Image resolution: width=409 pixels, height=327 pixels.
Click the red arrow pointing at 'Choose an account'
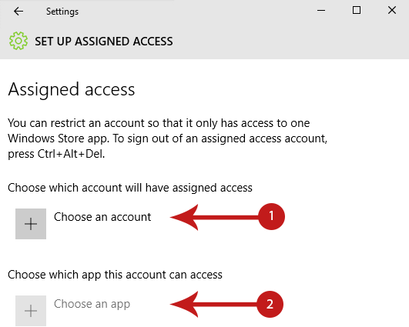point(214,217)
